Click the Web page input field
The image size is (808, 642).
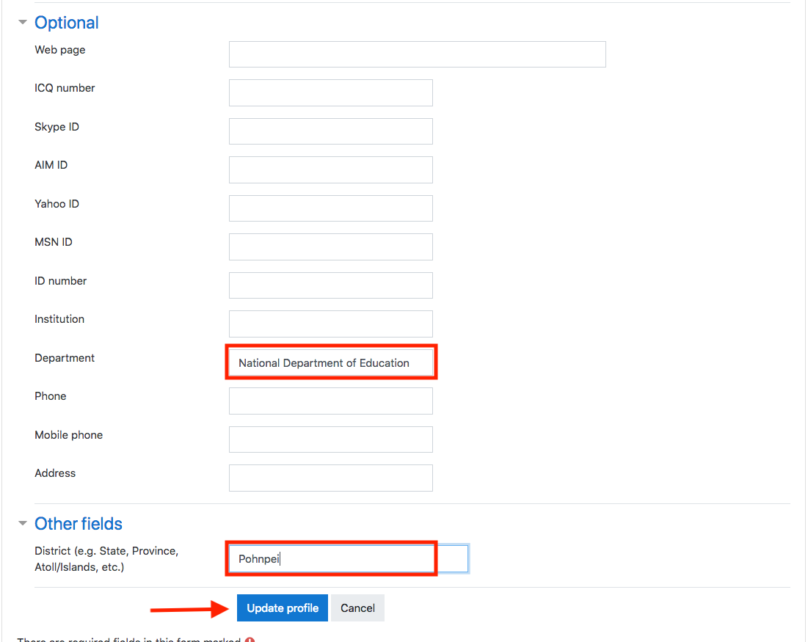[418, 54]
